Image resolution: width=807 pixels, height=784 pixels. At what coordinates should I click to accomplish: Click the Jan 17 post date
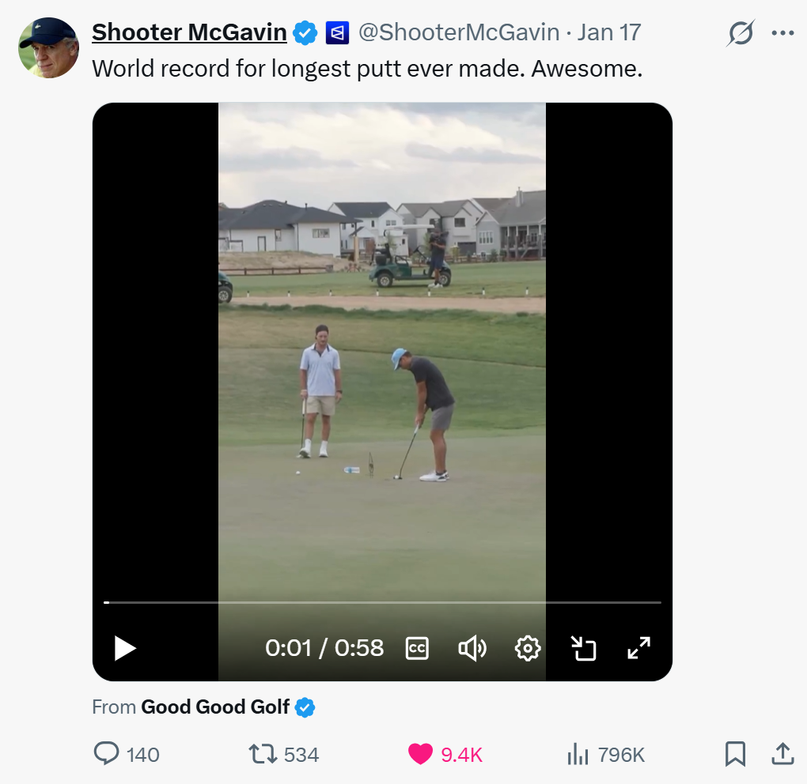[608, 32]
